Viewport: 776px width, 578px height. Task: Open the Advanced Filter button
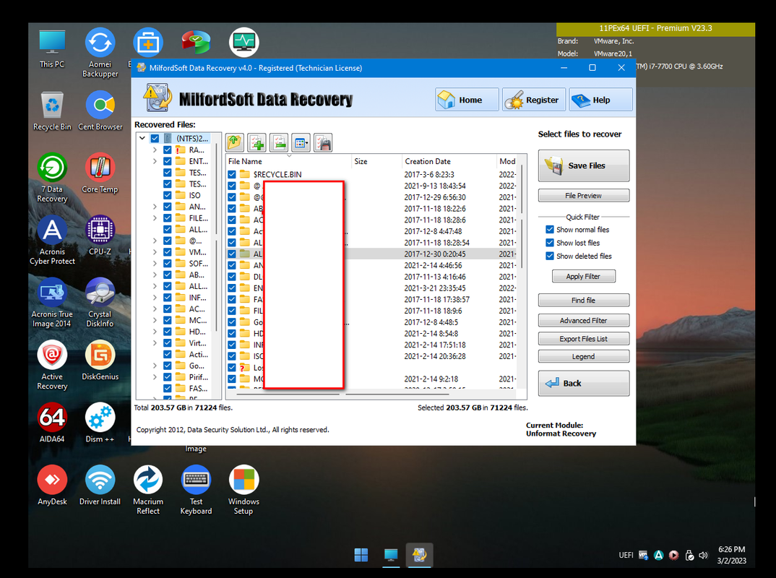coord(584,320)
